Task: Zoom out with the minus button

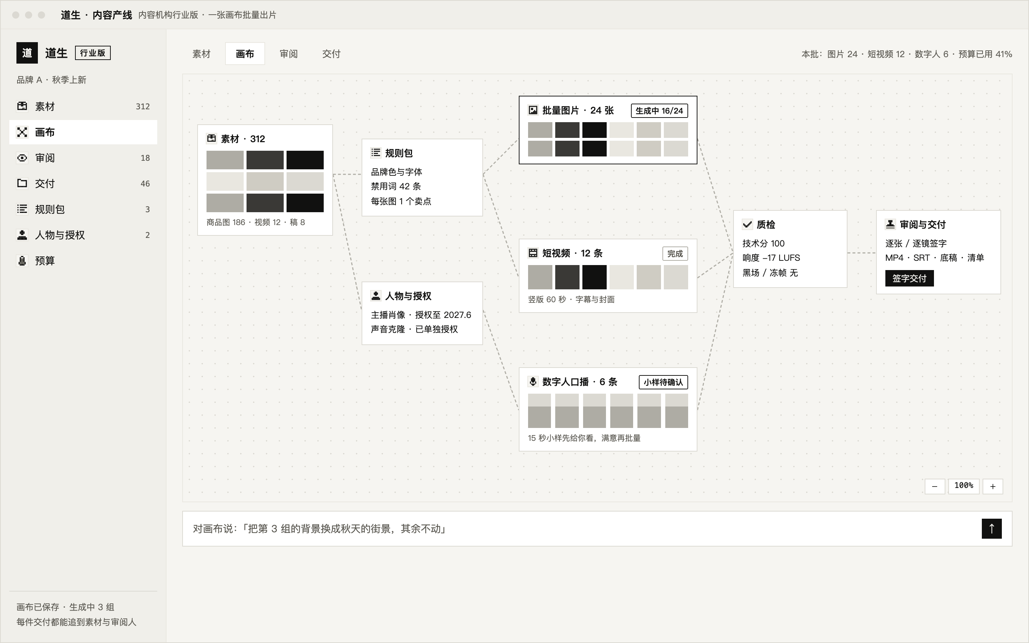Action: [935, 486]
